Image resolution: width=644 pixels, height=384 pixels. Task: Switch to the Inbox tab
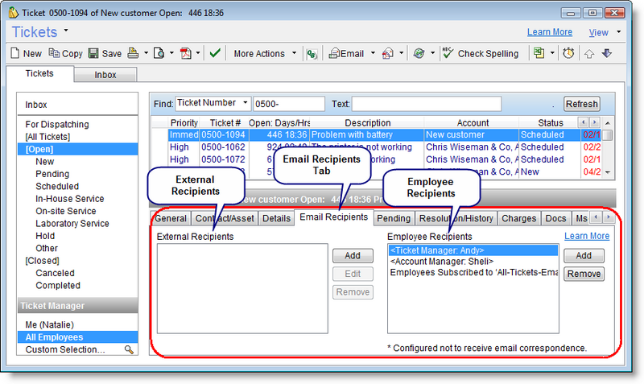coord(105,75)
